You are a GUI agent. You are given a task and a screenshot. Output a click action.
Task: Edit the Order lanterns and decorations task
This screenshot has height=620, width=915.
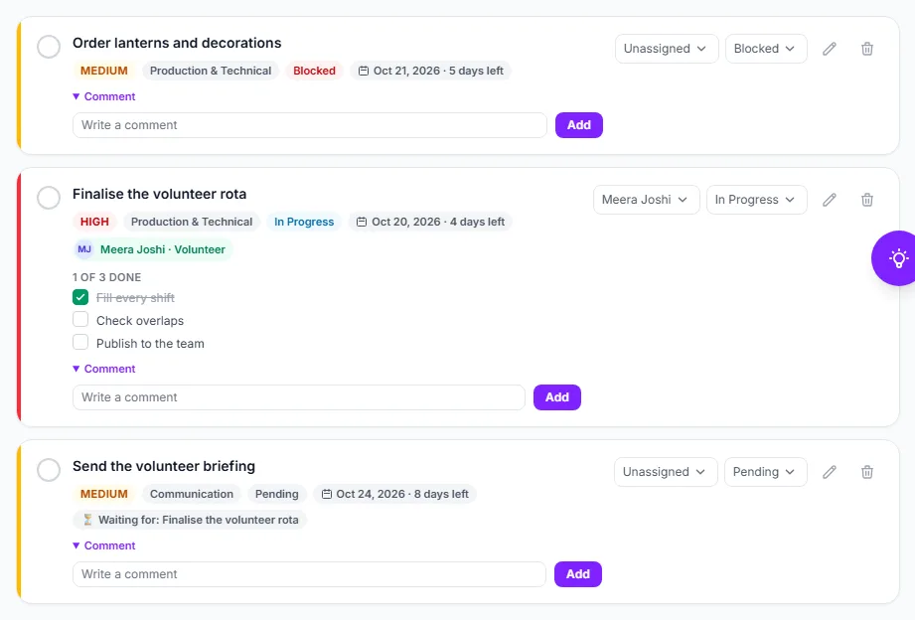tap(830, 49)
